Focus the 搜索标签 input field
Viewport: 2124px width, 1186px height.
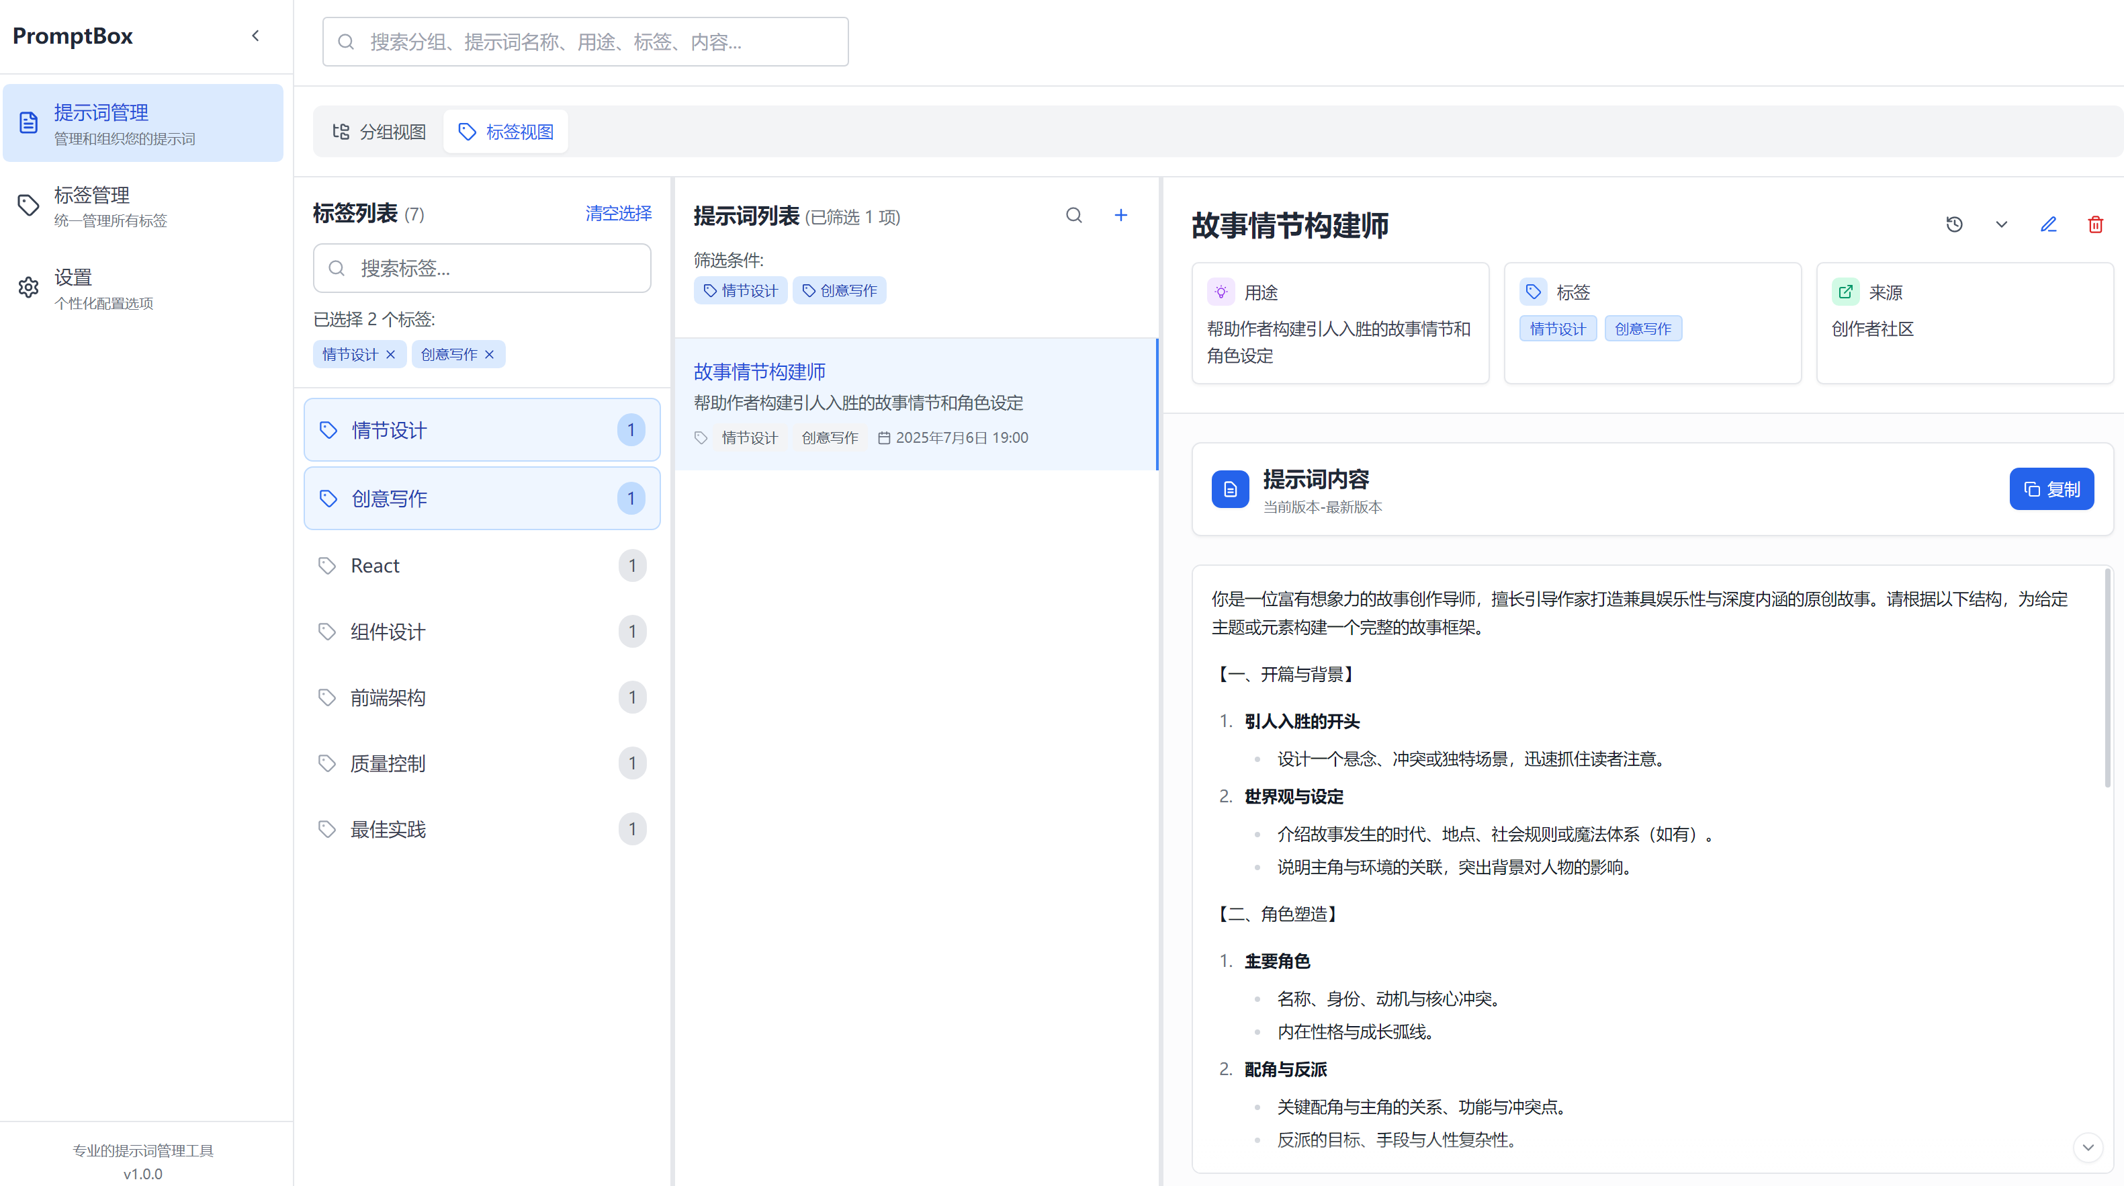point(482,268)
